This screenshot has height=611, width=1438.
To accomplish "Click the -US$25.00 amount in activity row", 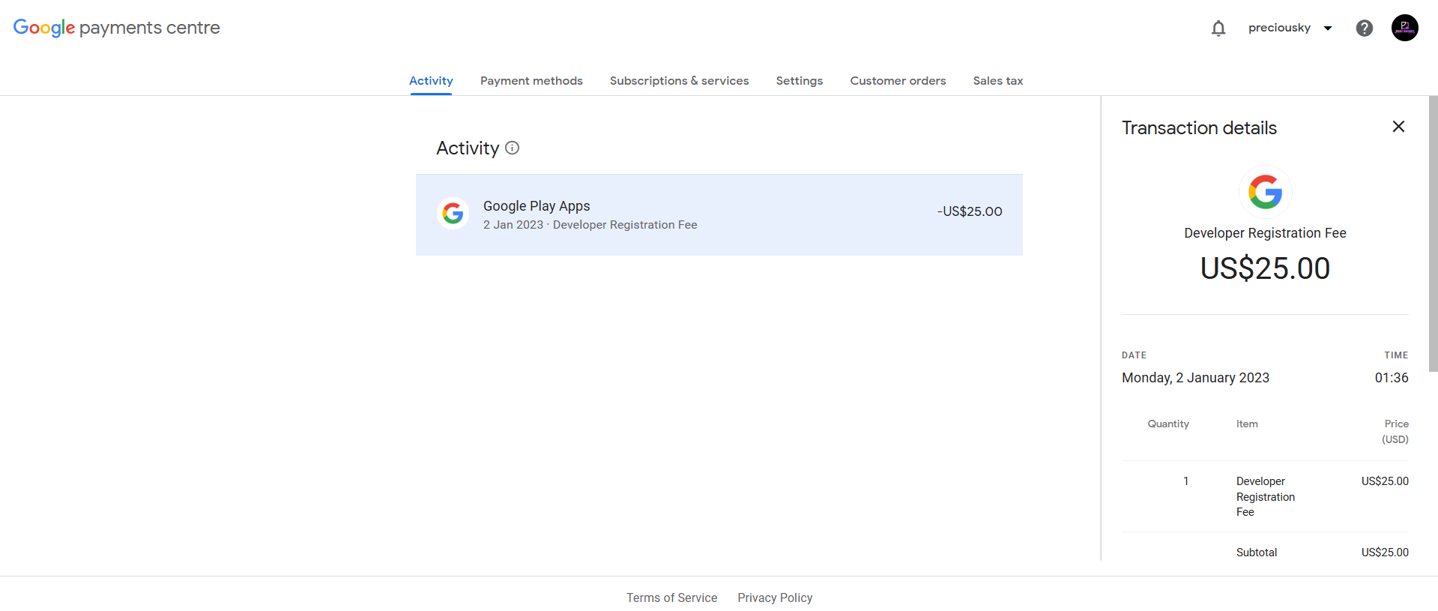I will click(x=969, y=211).
